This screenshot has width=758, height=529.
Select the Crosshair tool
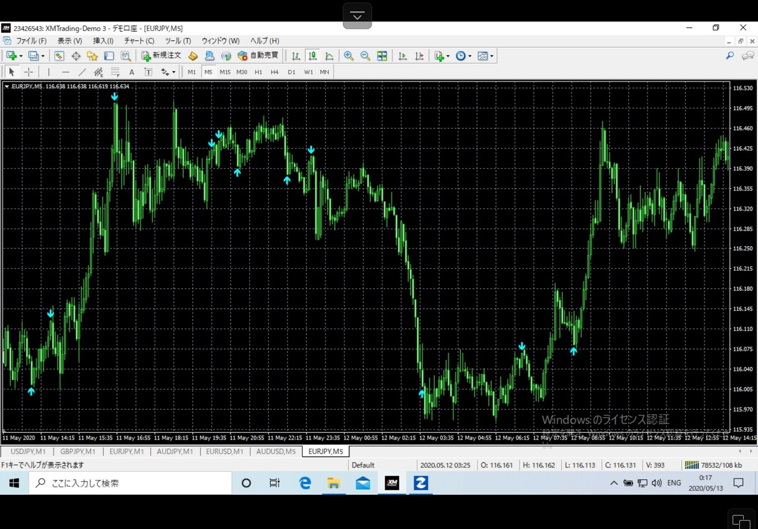point(29,72)
